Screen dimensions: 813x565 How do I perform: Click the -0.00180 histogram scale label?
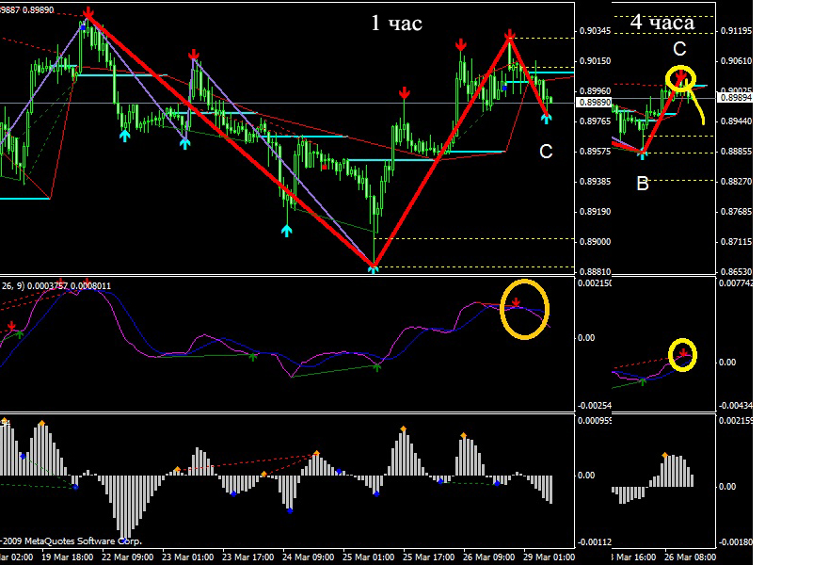pos(735,542)
